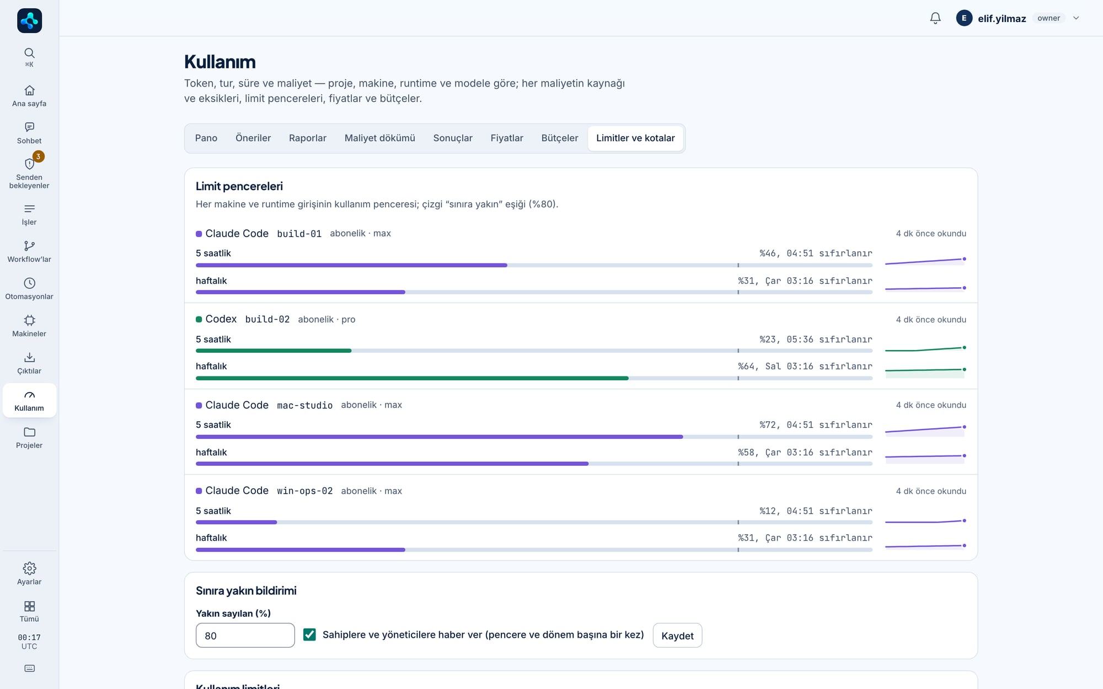Click the Kaydet button
The height and width of the screenshot is (689, 1103).
(x=677, y=636)
